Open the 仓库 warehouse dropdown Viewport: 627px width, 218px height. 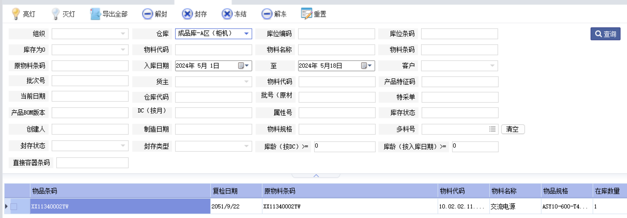(x=246, y=34)
